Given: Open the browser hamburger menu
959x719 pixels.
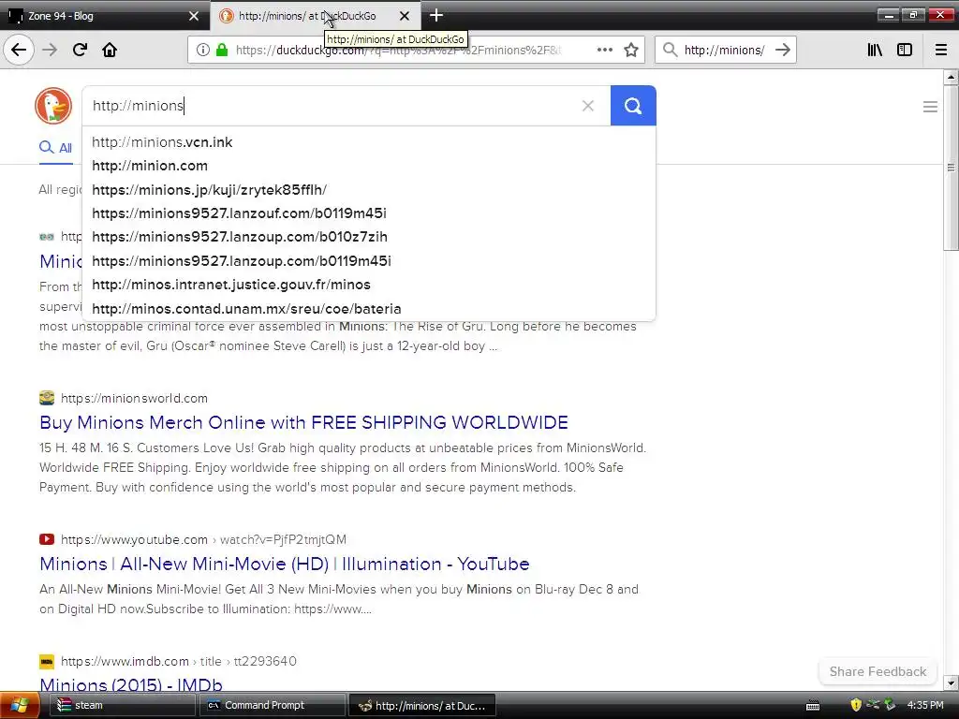Looking at the screenshot, I should pyautogui.click(x=941, y=51).
